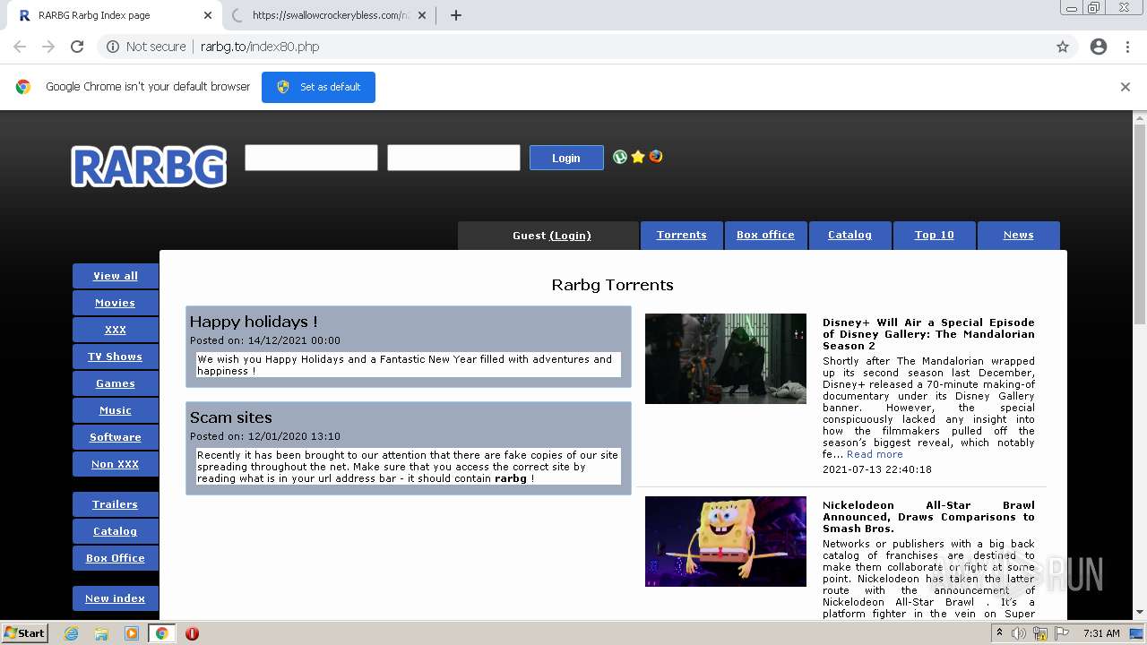Open the Windows Start menu
Image resolution: width=1147 pixels, height=645 pixels.
[x=24, y=633]
